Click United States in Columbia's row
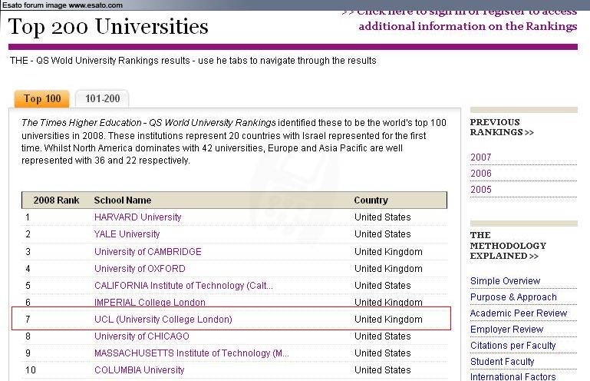590x381 pixels. (382, 370)
